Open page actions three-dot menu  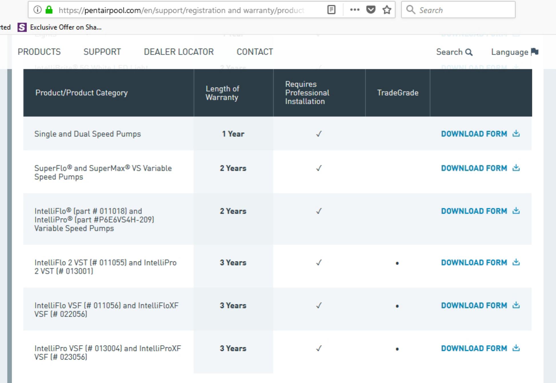pos(355,10)
